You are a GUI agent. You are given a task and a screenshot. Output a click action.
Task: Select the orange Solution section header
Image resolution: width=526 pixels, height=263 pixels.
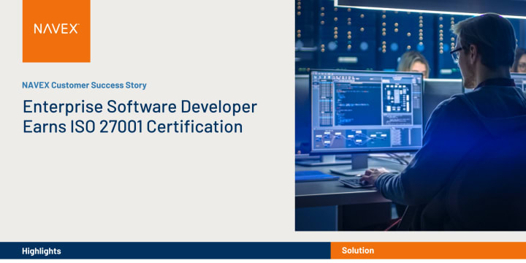(428, 251)
